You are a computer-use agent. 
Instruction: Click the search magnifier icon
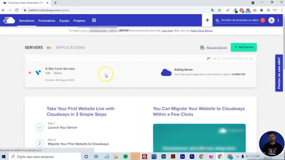point(217,20)
